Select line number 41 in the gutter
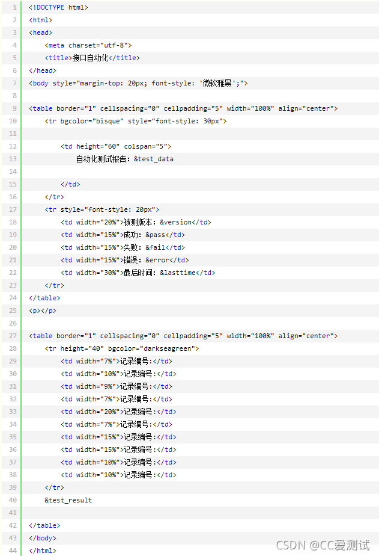 pos(13,513)
